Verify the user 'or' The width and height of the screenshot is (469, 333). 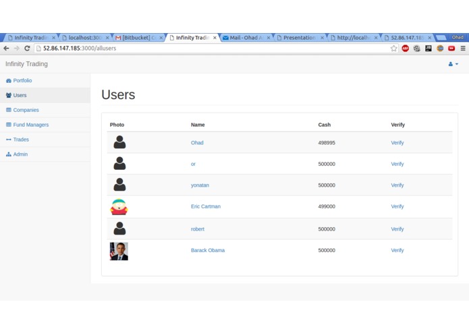397,164
